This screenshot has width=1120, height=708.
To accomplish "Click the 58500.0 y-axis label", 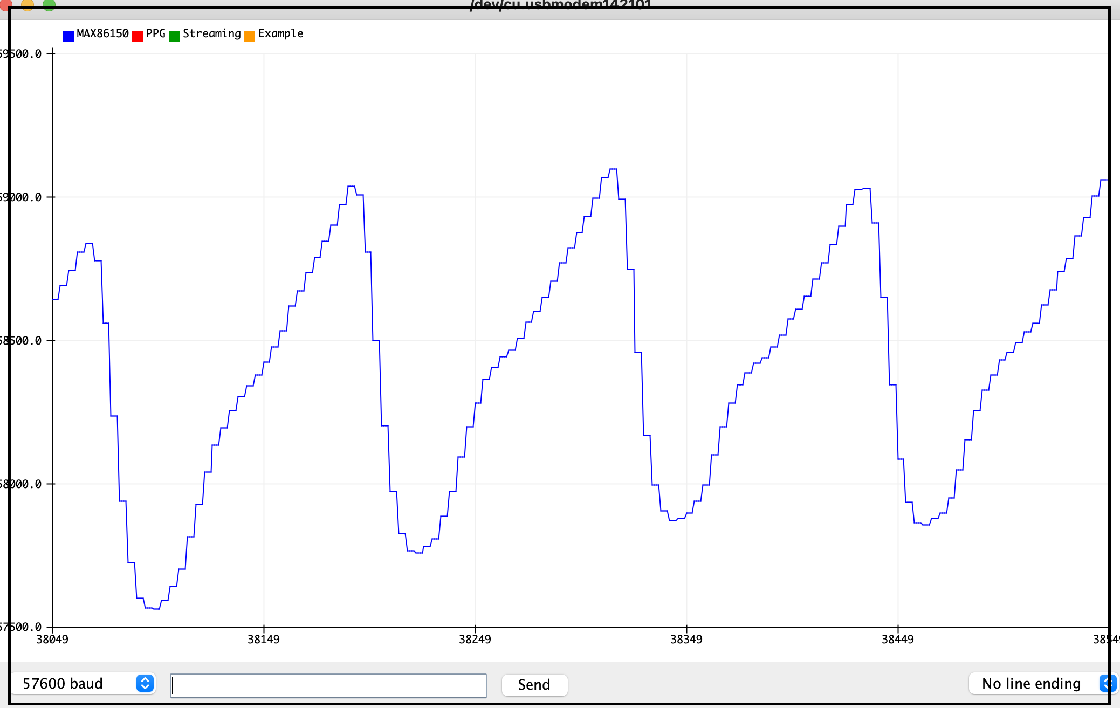I will pos(20,340).
